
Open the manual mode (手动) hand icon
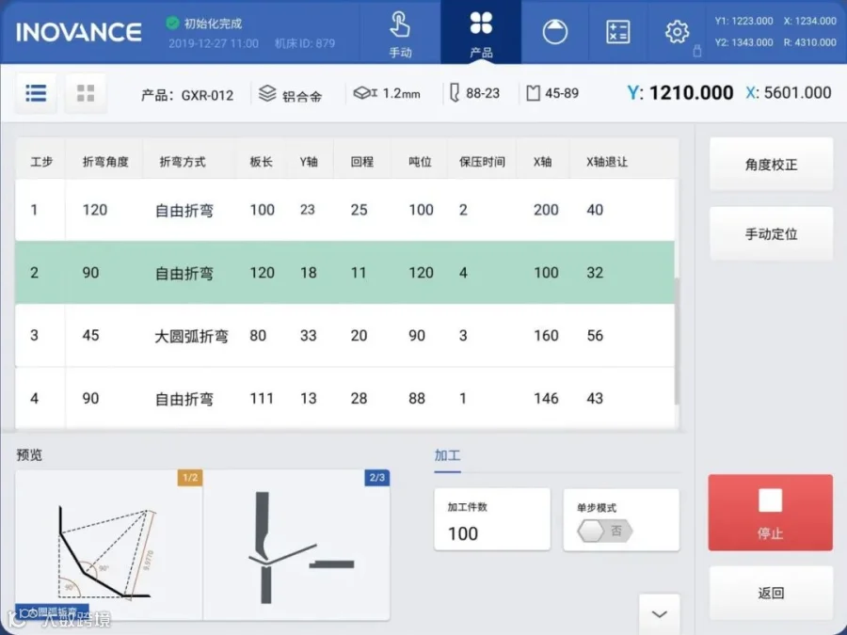click(x=400, y=33)
